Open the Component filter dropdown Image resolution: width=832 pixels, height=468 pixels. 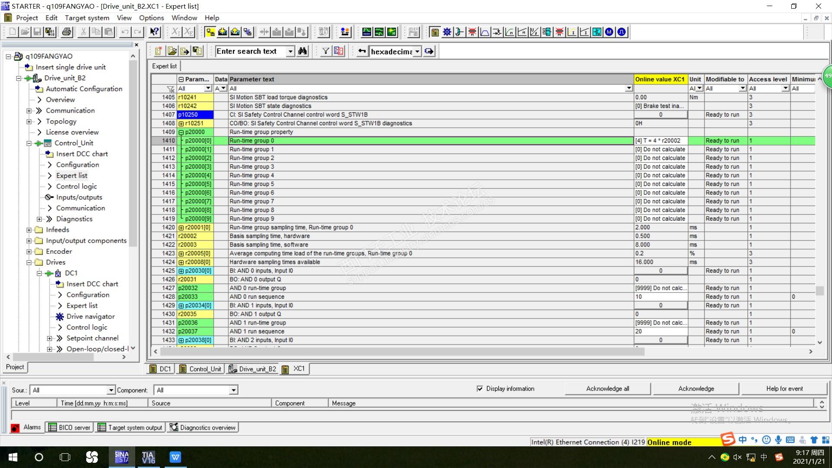(234, 390)
